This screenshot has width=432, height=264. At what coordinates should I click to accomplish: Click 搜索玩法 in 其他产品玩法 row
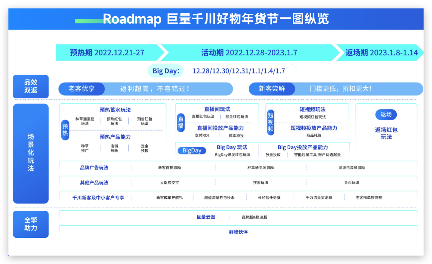pyautogui.click(x=260, y=182)
